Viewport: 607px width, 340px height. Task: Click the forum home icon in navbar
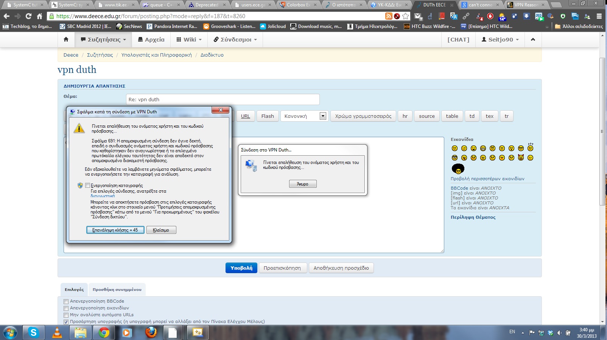click(66, 39)
